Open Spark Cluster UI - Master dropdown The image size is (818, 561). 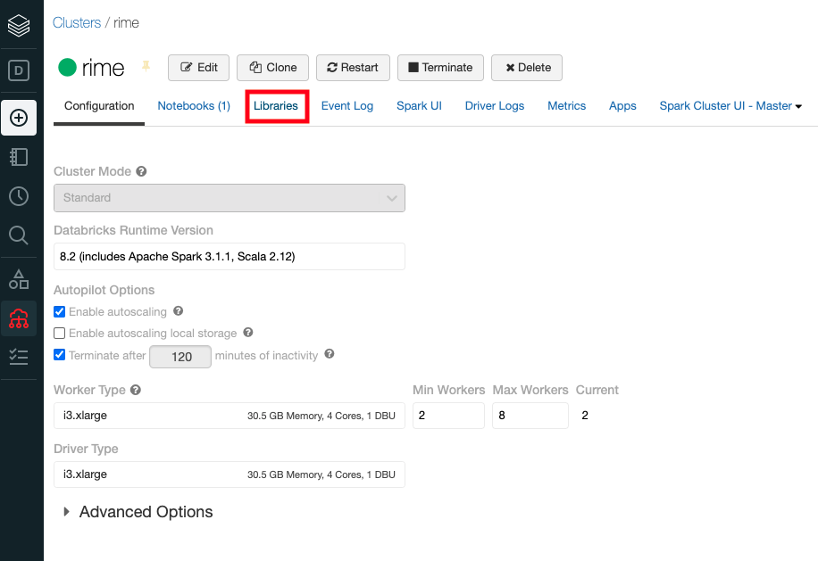(730, 106)
